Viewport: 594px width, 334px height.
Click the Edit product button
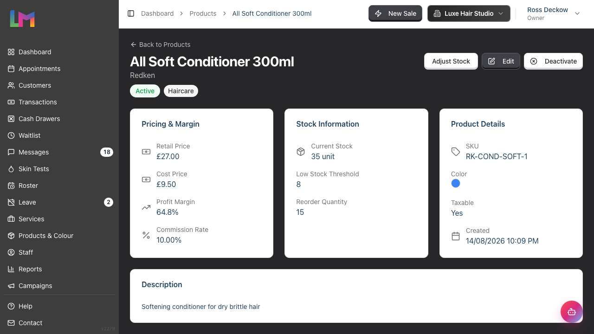pos(501,61)
